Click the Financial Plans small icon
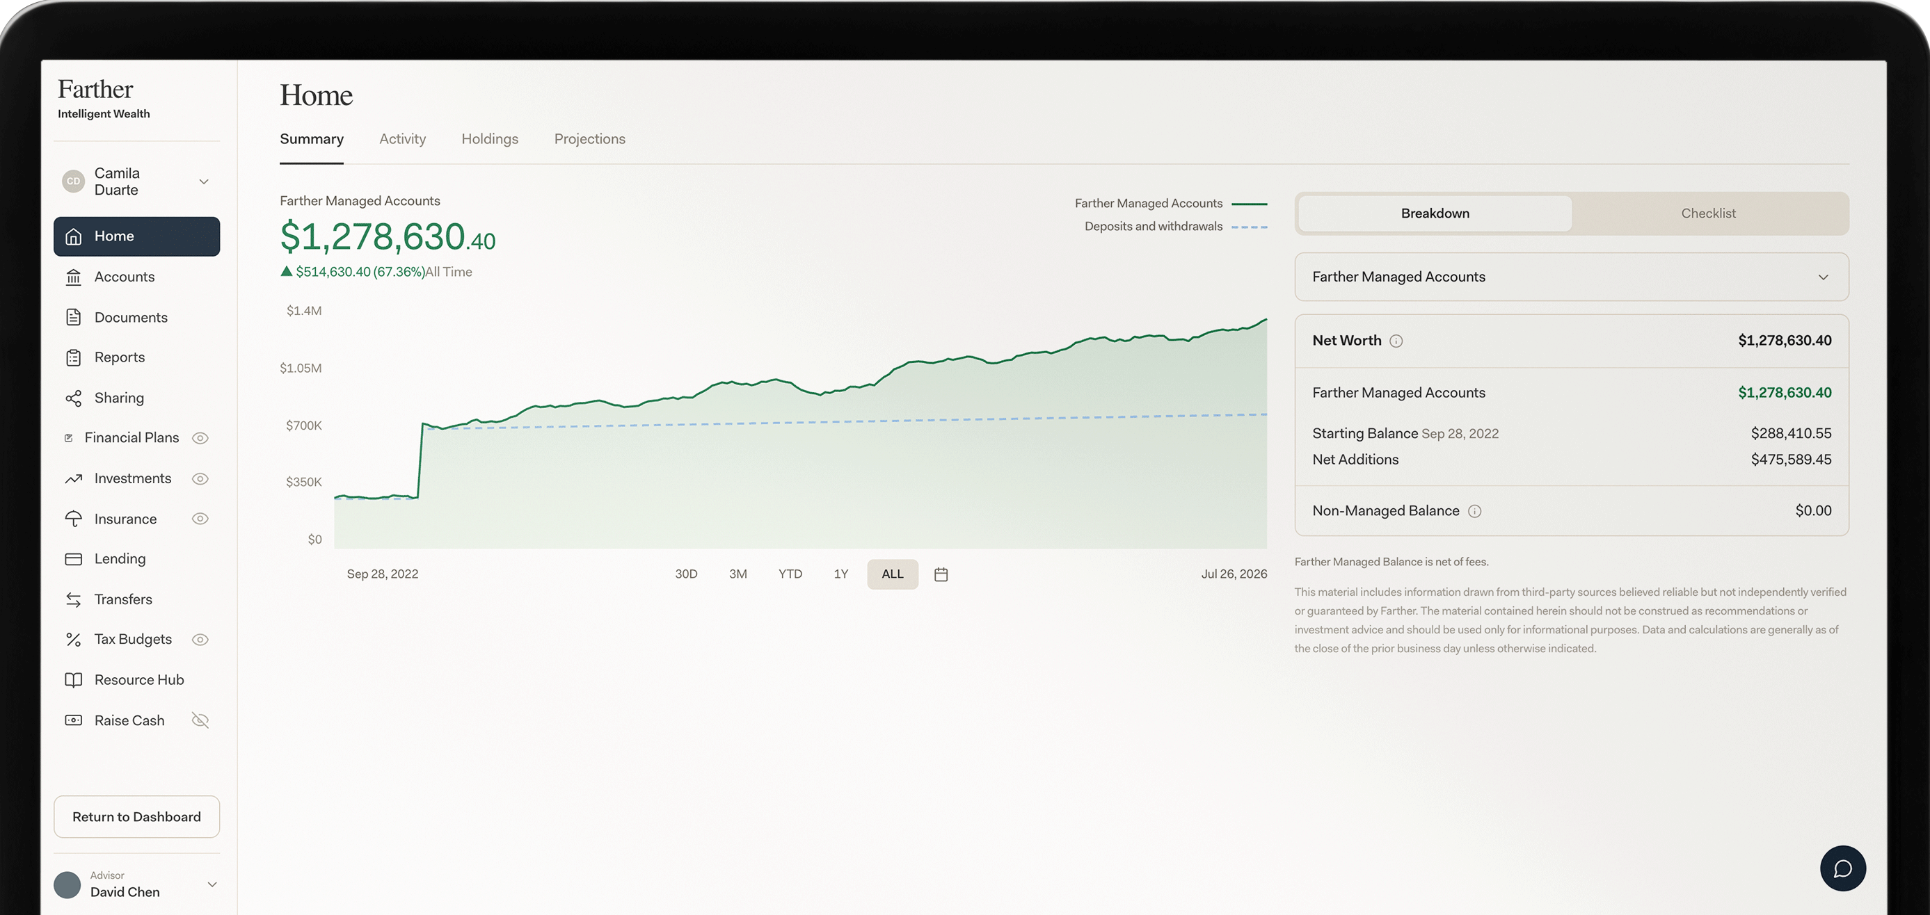The image size is (1930, 915). [x=69, y=438]
